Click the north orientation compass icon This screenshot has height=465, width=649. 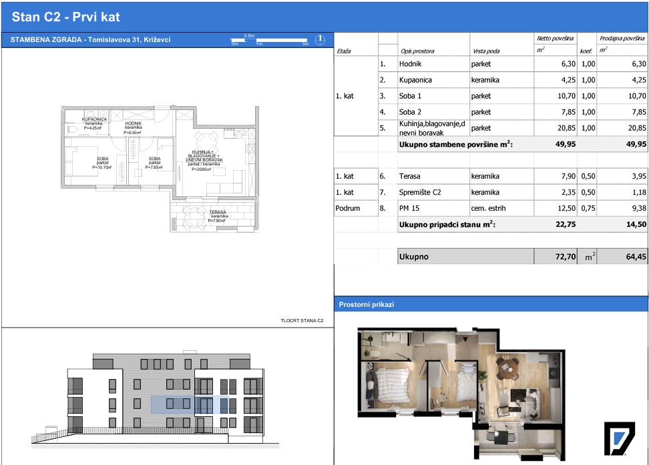(x=320, y=40)
